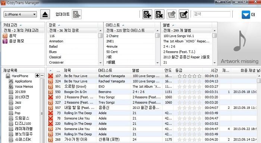Viewport: 261px width, 143px height.
Task: Click the music icon of track 268
Action: pos(50,140)
